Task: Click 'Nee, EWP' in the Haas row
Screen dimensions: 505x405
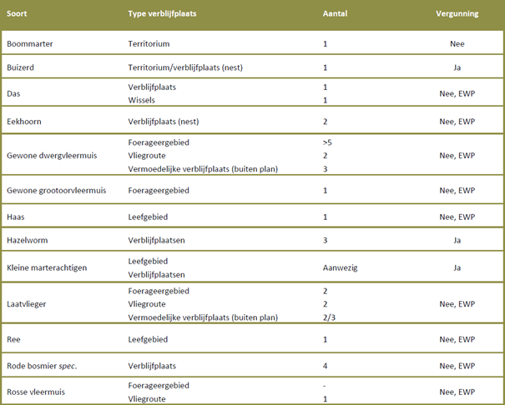Action: coord(457,217)
